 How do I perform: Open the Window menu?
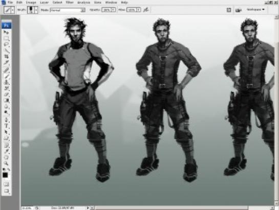(x=111, y=3)
